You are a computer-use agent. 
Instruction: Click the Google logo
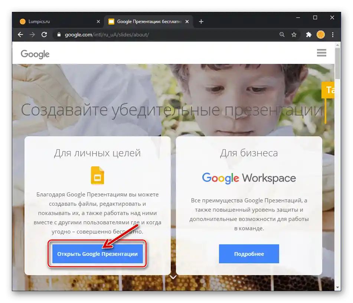click(35, 54)
